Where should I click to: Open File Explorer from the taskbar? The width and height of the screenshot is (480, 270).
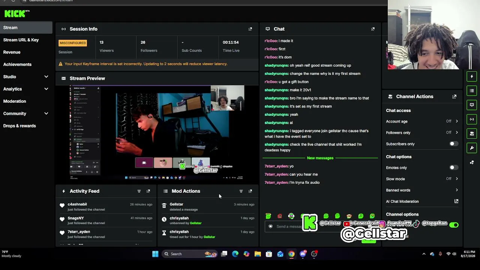coord(258,254)
